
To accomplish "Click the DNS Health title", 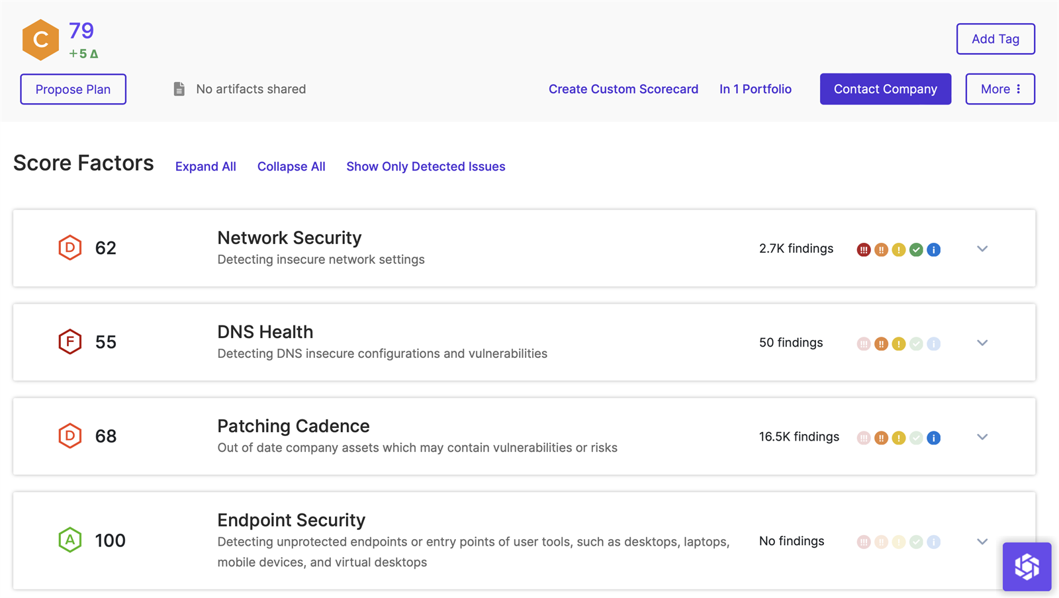I will (x=265, y=332).
